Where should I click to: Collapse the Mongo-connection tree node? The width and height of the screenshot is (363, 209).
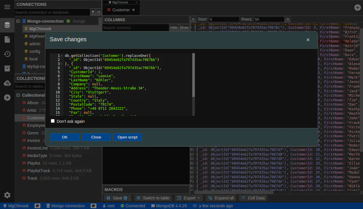(18, 21)
